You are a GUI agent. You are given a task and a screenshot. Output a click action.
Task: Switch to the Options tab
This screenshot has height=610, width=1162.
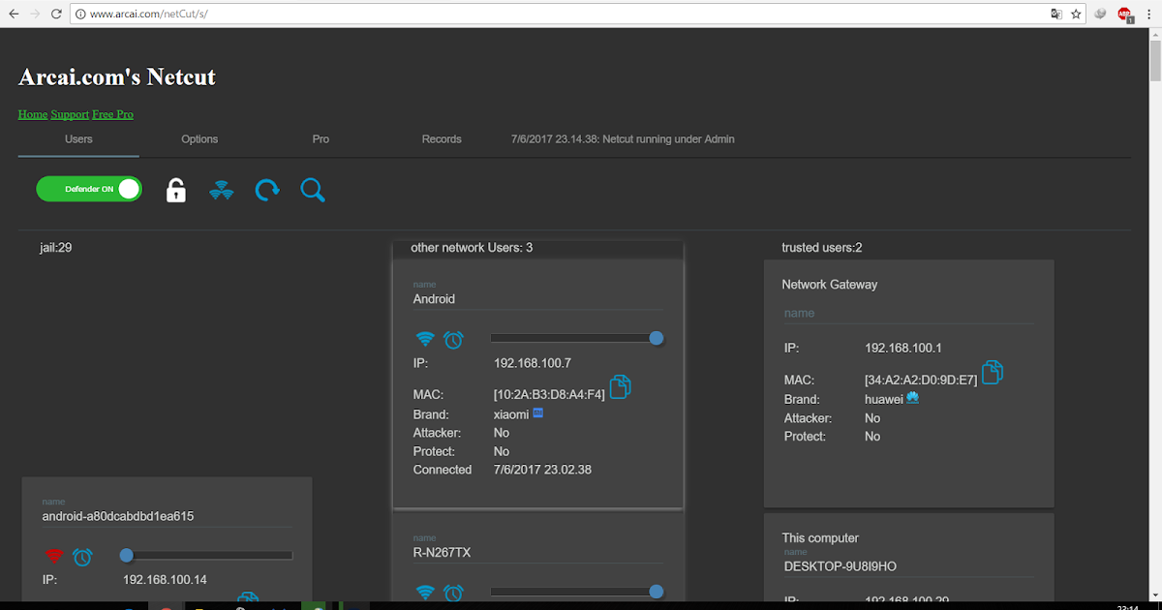[199, 139]
